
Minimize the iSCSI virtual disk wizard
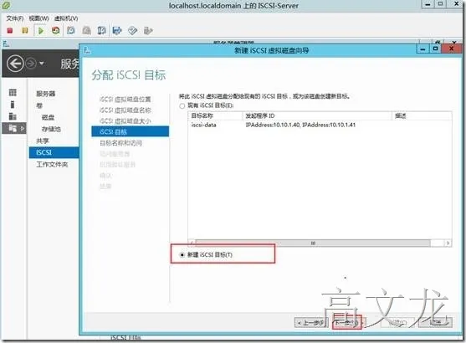click(x=423, y=49)
